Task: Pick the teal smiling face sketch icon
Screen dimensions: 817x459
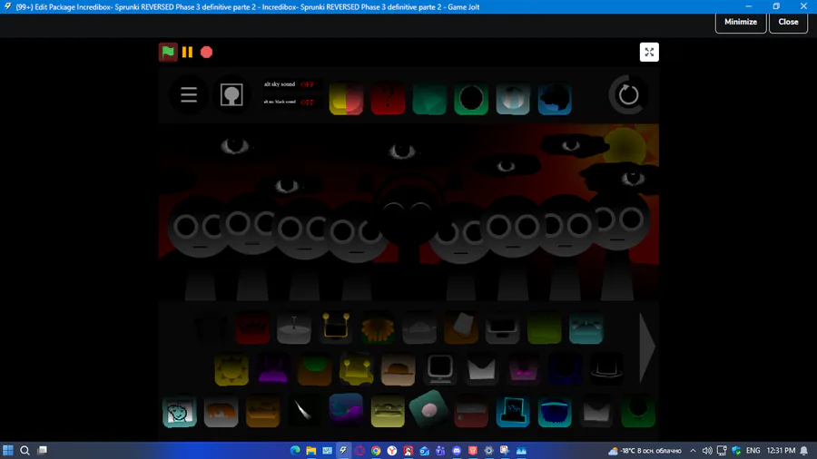Action: pos(179,411)
